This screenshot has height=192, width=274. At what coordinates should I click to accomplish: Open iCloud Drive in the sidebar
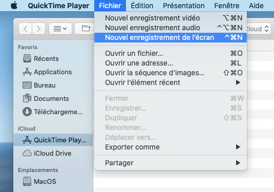click(x=53, y=153)
